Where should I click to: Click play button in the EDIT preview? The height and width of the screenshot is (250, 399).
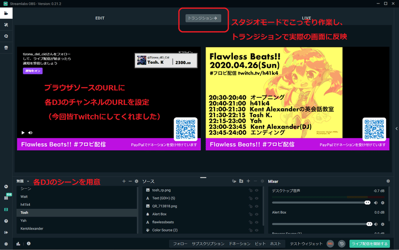click(23, 133)
